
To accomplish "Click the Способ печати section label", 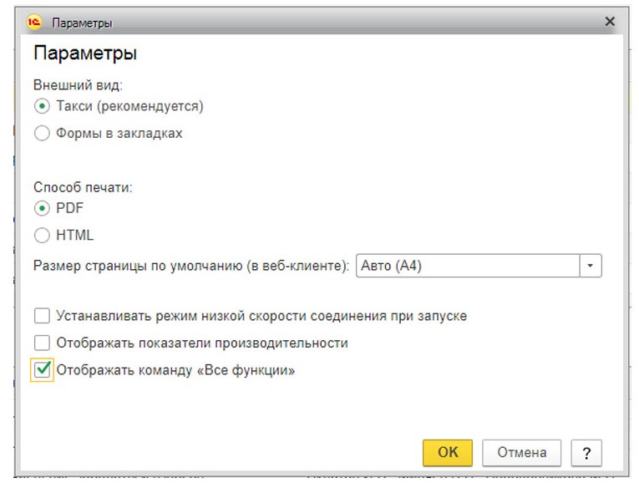I will click(x=83, y=187).
